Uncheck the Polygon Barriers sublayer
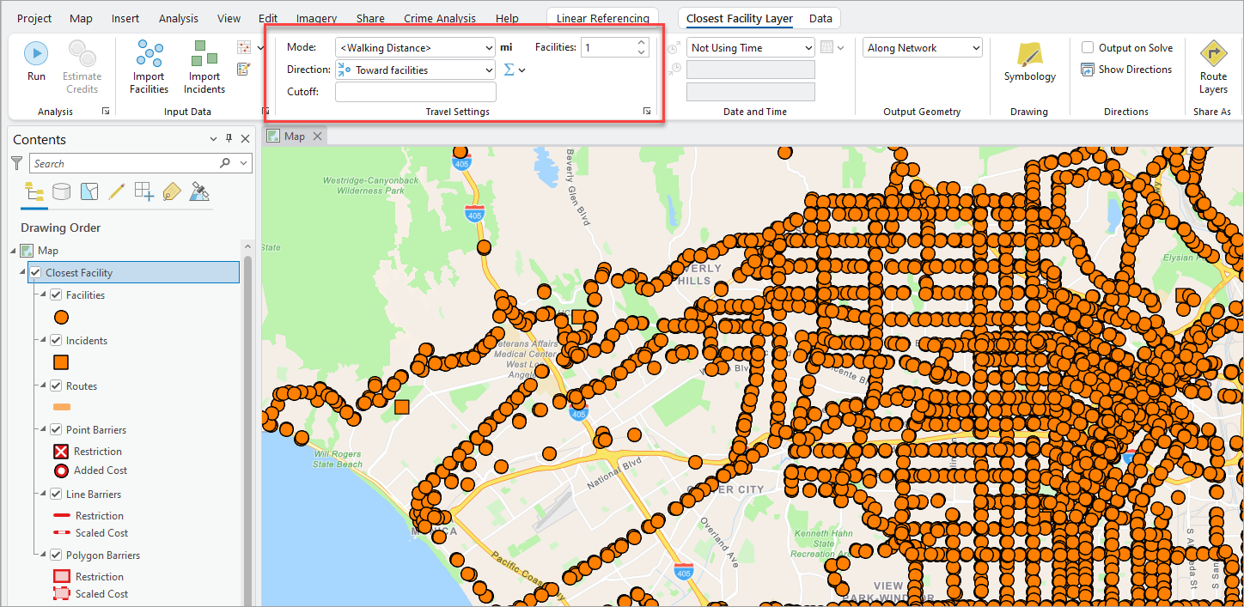The width and height of the screenshot is (1244, 607). pyautogui.click(x=56, y=555)
